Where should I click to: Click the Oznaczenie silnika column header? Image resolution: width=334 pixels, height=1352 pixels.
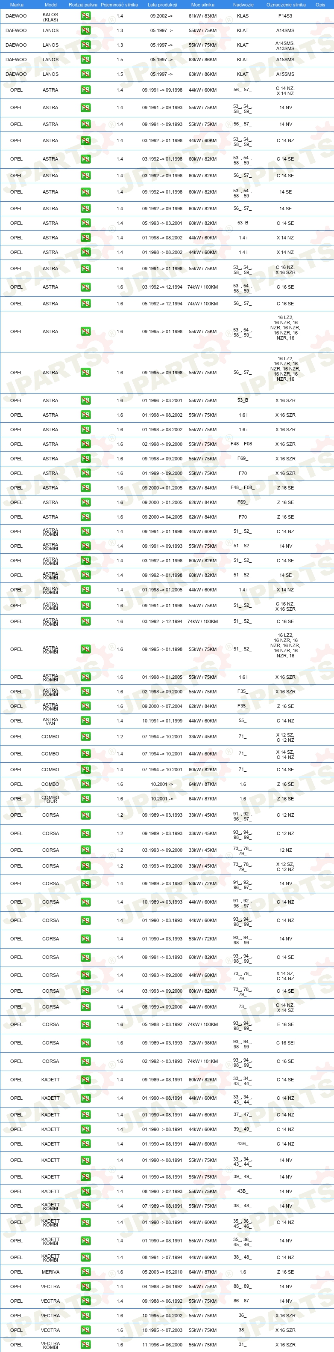point(286,5)
